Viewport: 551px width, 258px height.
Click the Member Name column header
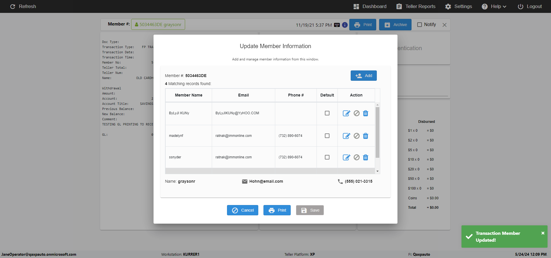tap(189, 95)
